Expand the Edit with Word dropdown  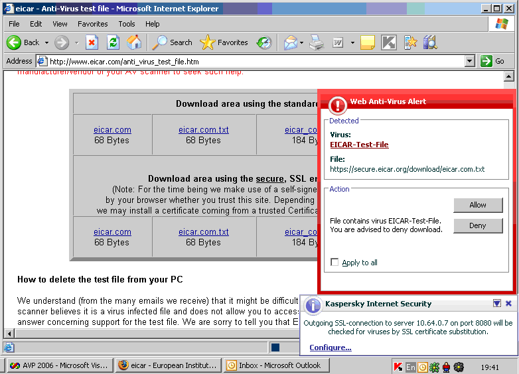coord(352,42)
